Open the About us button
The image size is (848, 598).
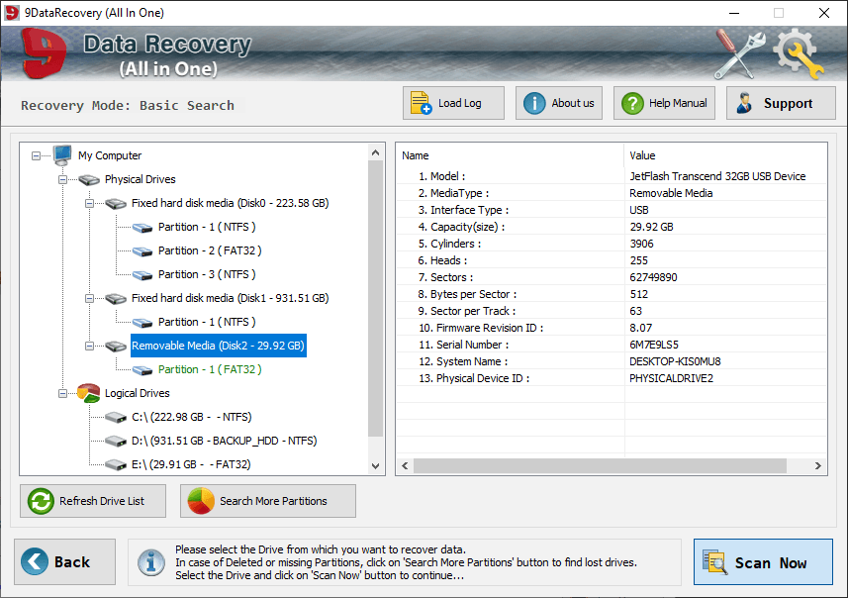pyautogui.click(x=559, y=103)
